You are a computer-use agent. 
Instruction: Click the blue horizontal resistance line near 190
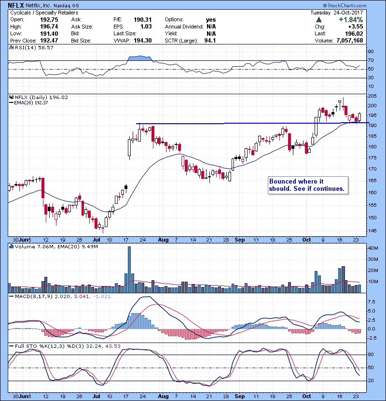(x=253, y=123)
